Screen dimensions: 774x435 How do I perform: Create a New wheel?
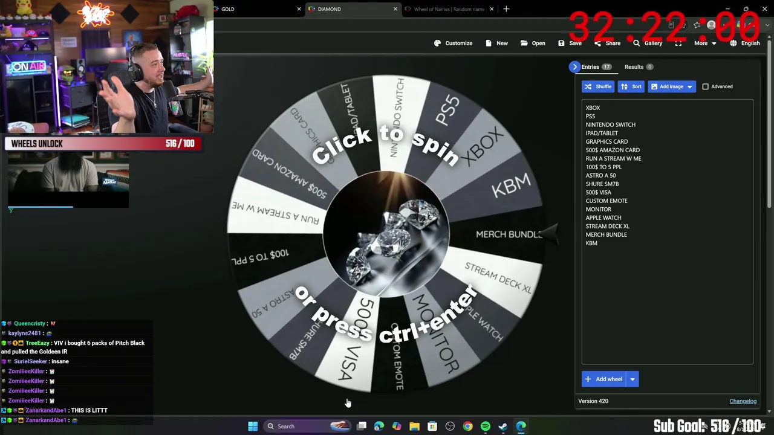click(496, 43)
